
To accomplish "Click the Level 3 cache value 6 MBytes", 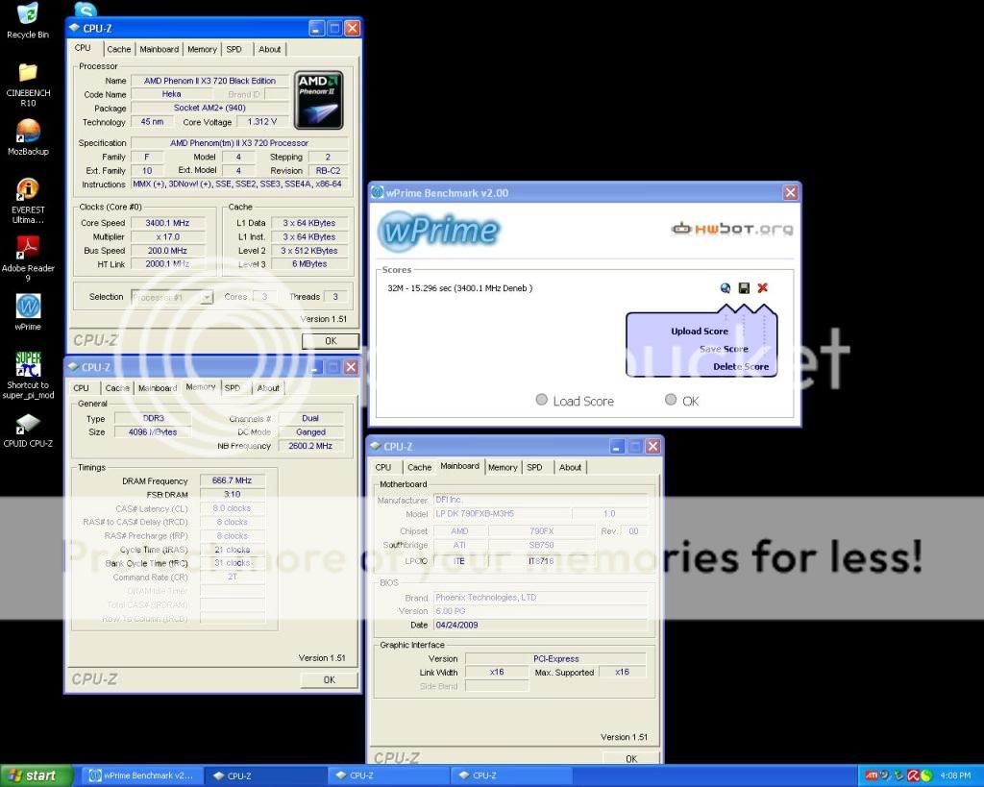I will [x=309, y=264].
